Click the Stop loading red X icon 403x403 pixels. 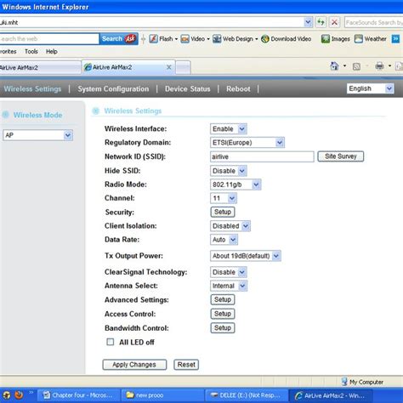point(334,22)
